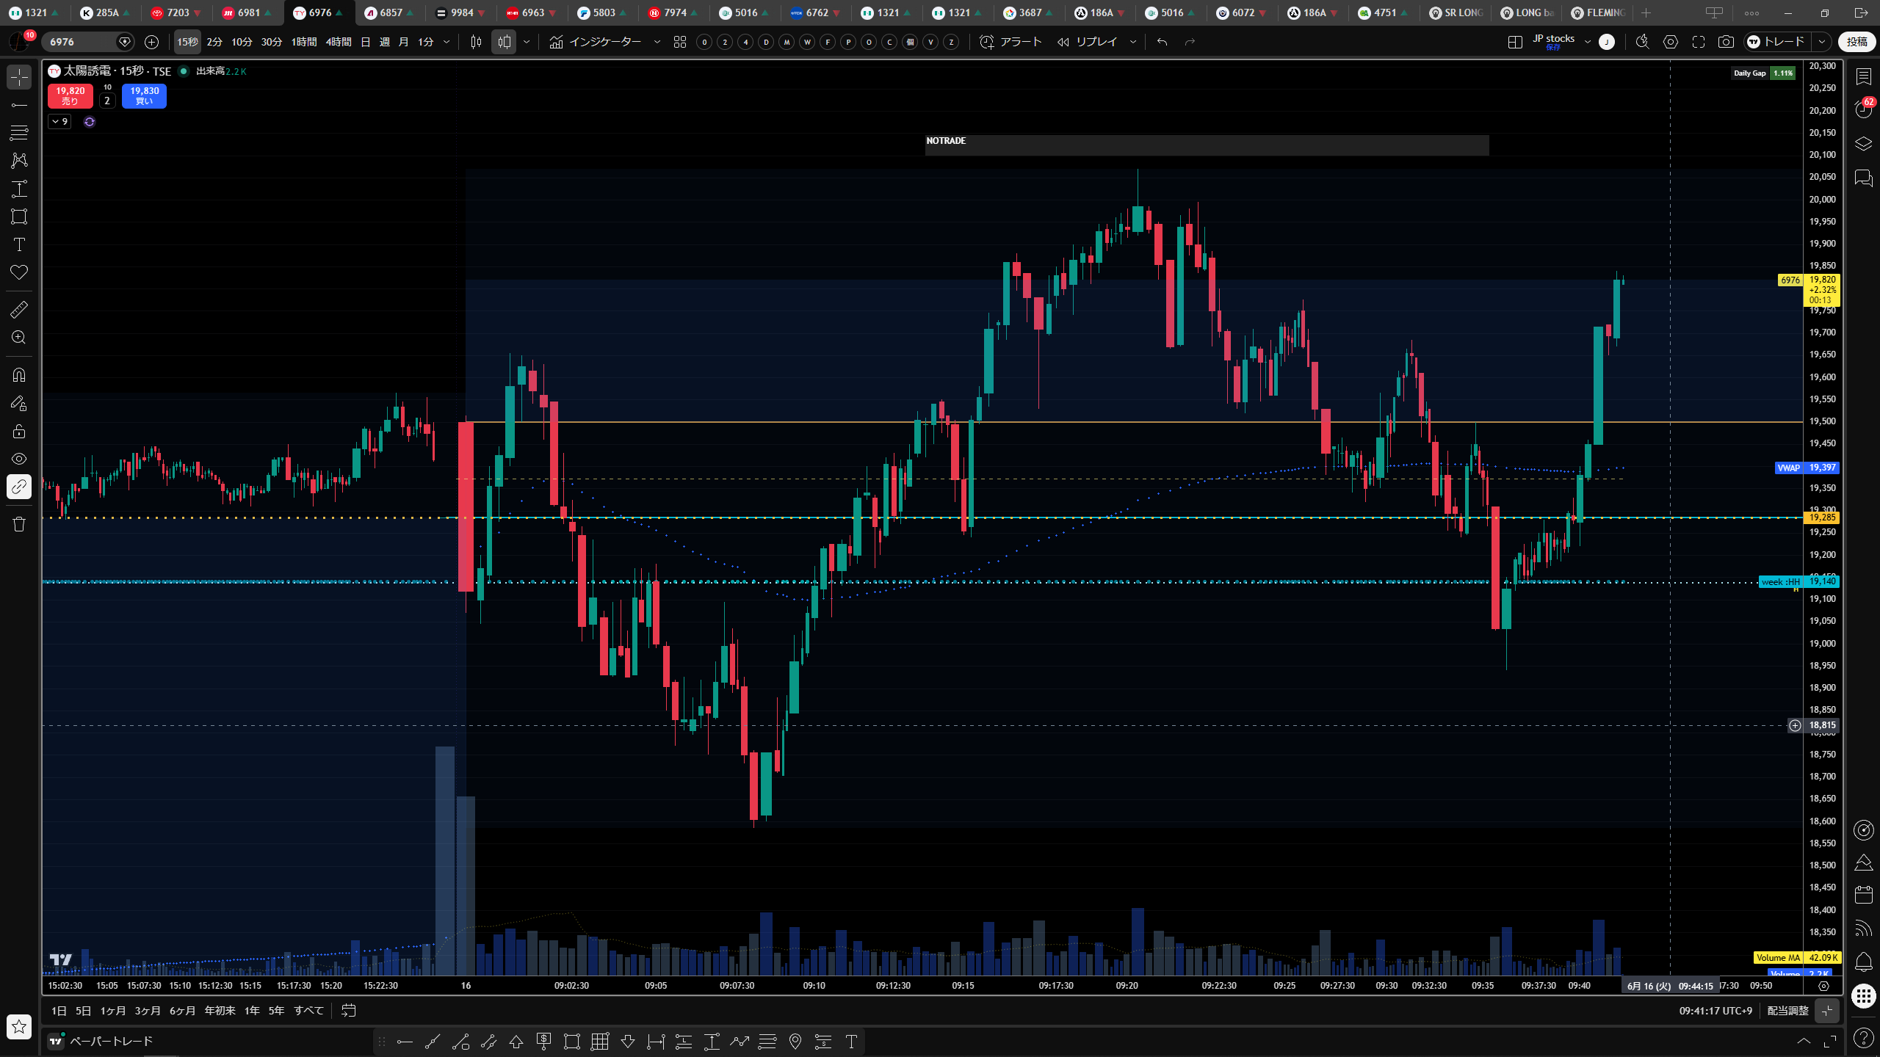Toggle the chart timezone settings circle icon
Screen dimensions: 1880x1057
1823,986
